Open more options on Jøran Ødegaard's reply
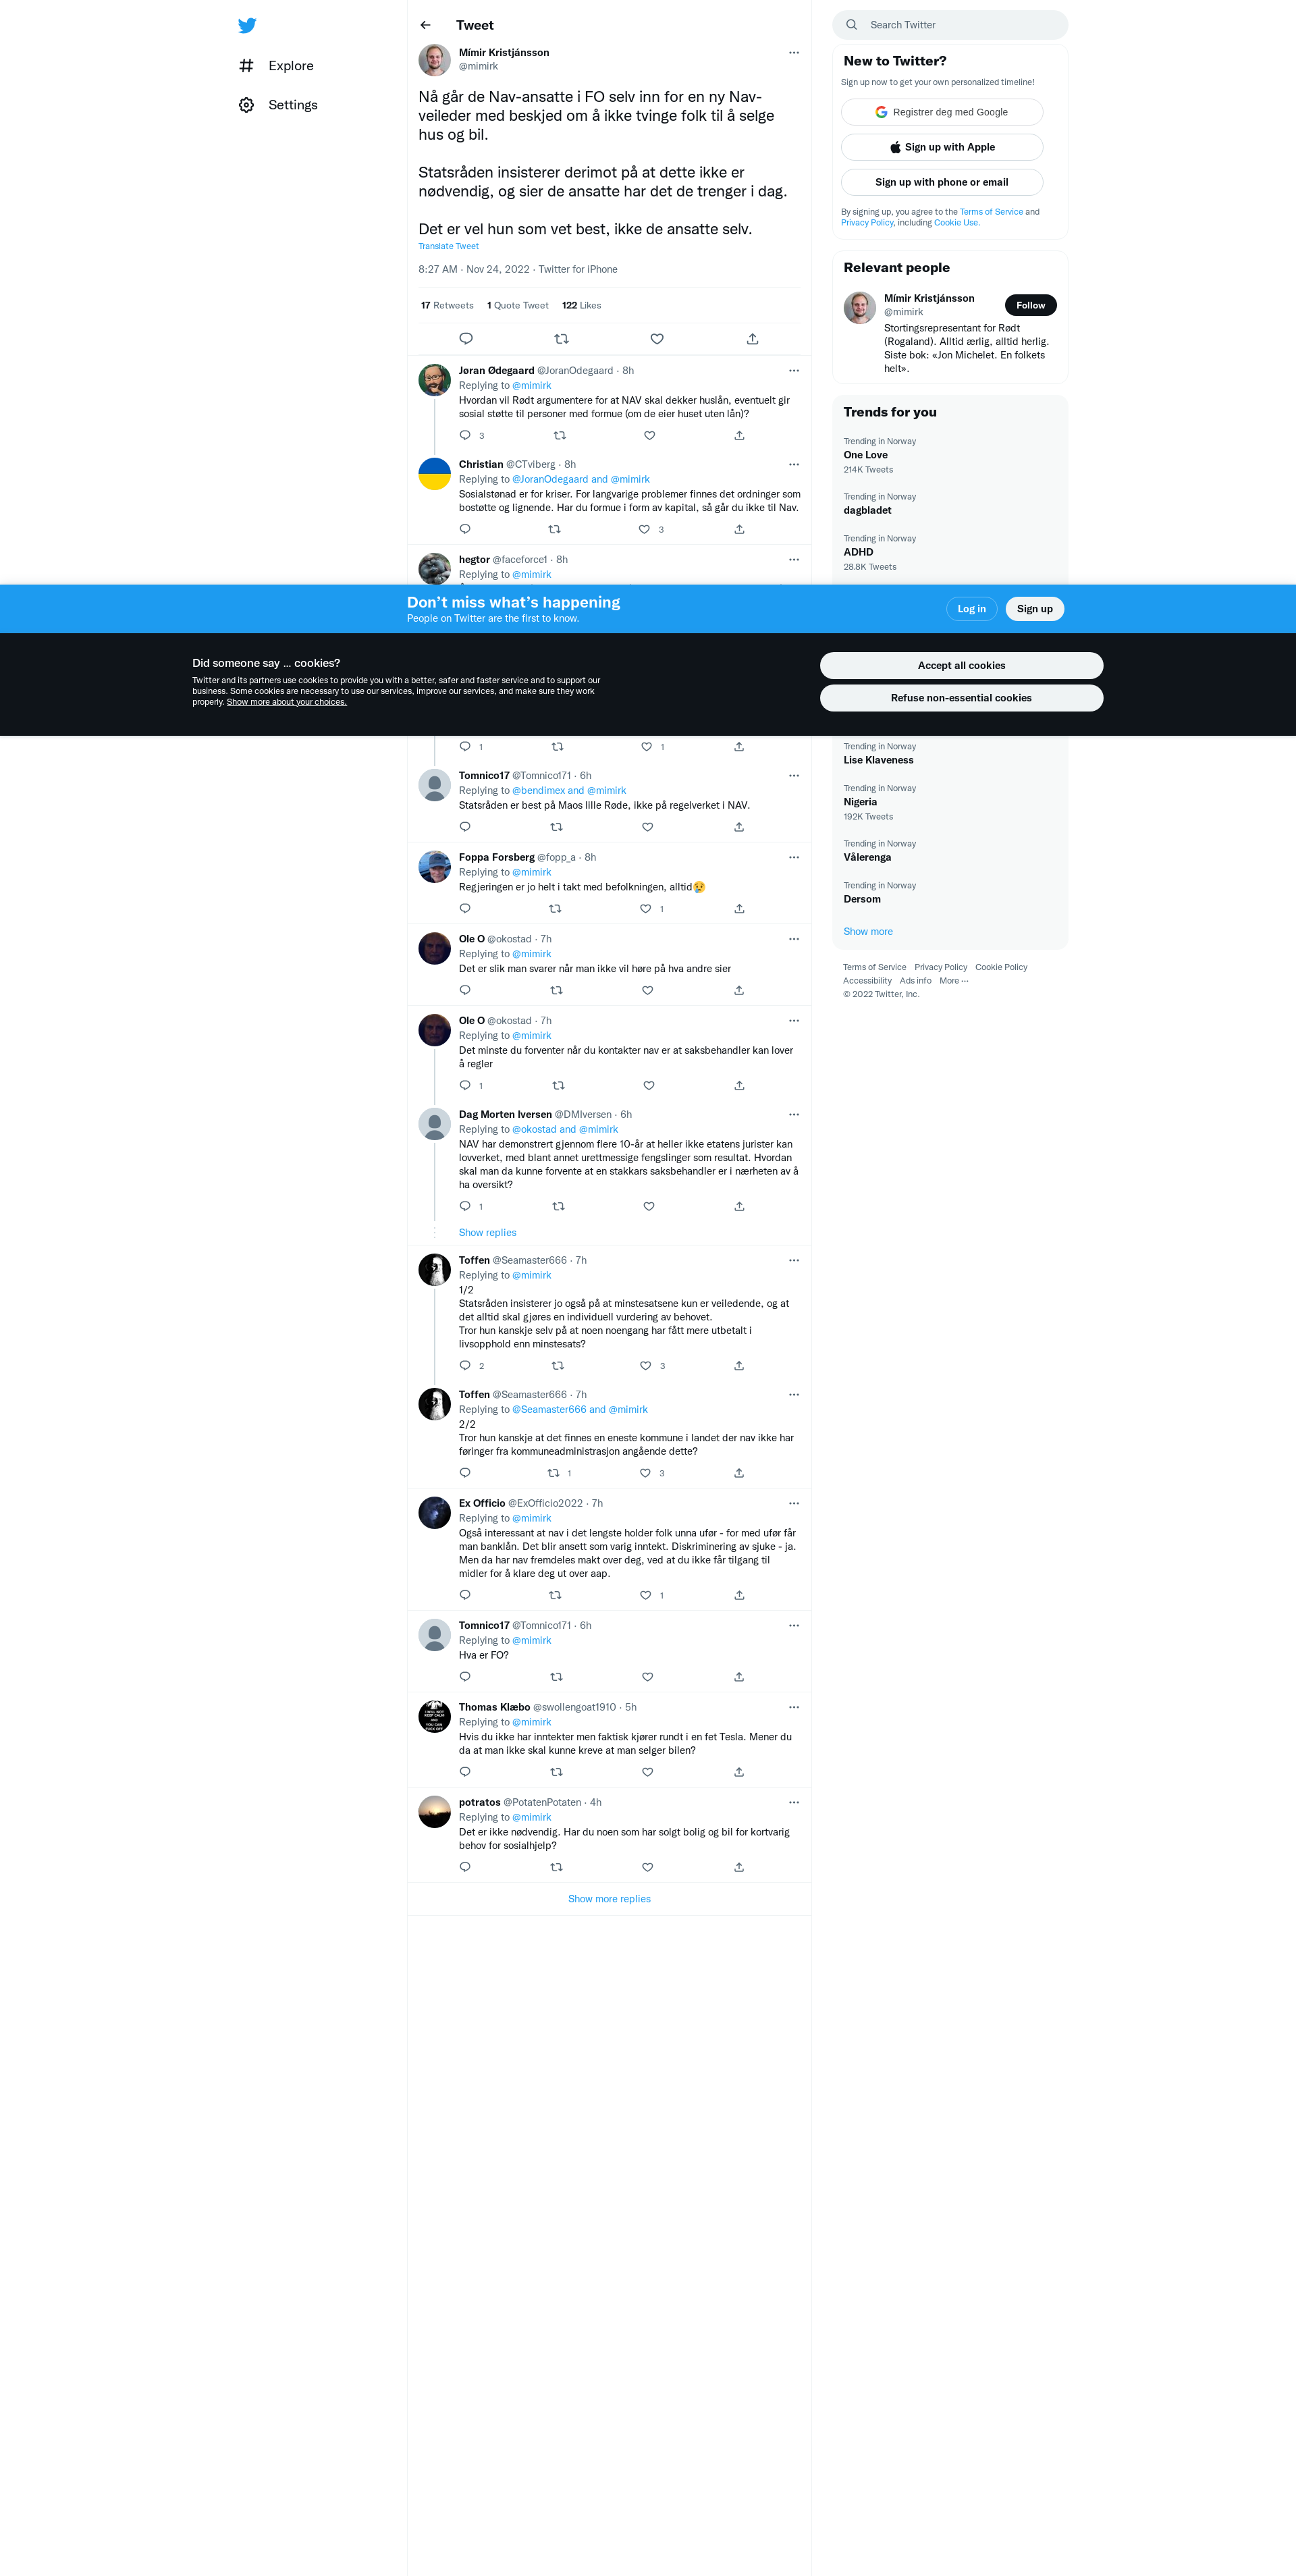Screen dimensions: 1296x2576 coord(794,371)
